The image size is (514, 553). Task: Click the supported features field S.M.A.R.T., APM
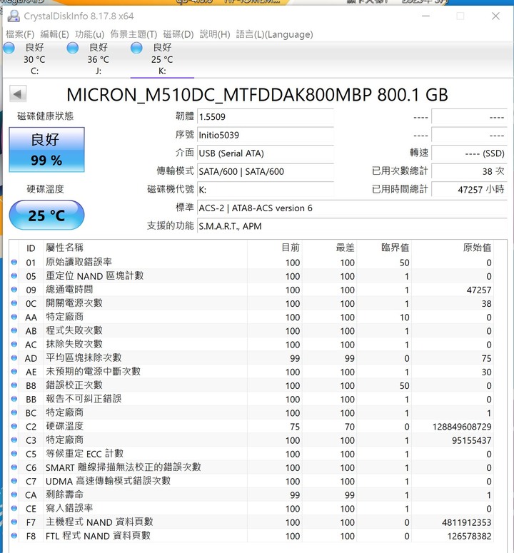352,226
